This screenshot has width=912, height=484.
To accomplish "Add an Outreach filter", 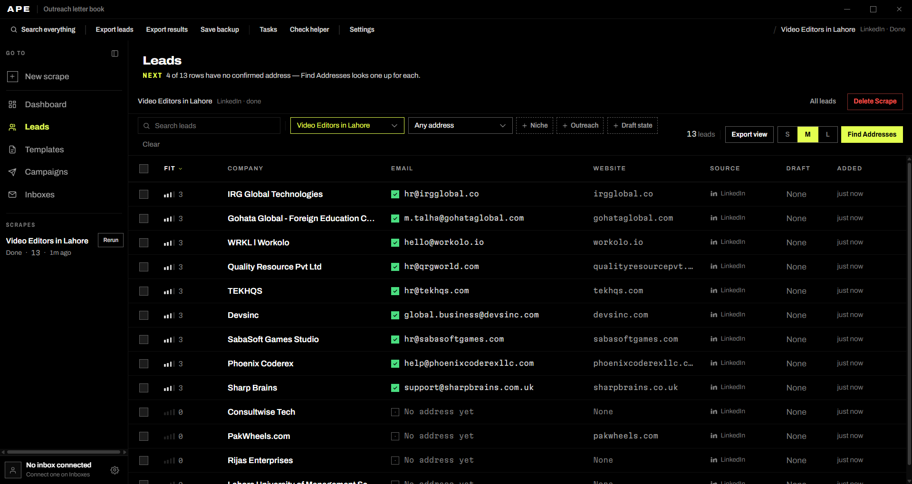I will click(x=580, y=126).
